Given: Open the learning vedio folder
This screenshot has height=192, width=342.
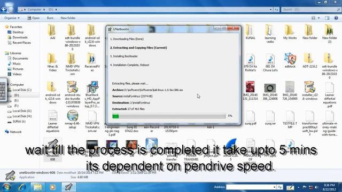Looking at the screenshot, I should 270,34.
